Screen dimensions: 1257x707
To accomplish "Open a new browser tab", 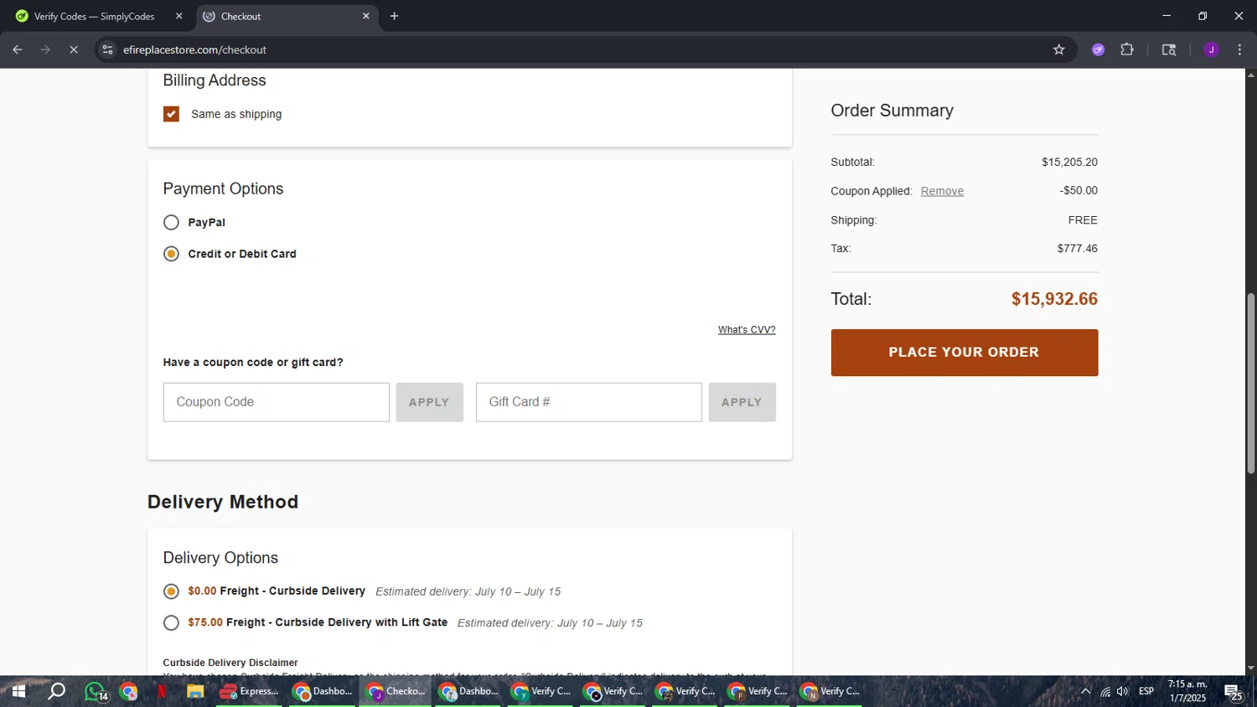I will (395, 16).
